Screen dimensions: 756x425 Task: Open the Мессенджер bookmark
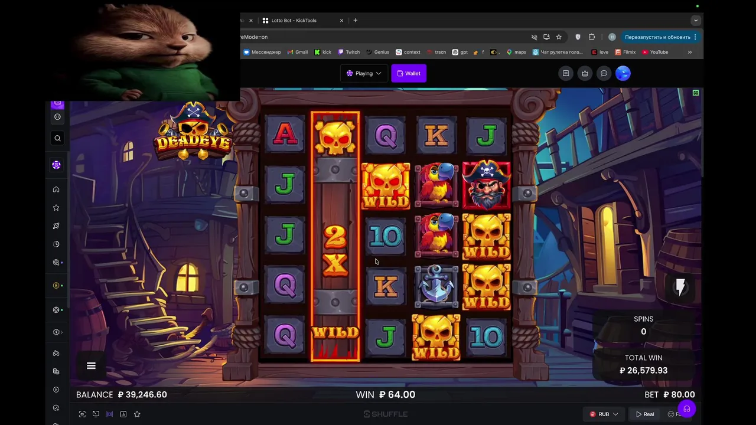tap(262, 52)
